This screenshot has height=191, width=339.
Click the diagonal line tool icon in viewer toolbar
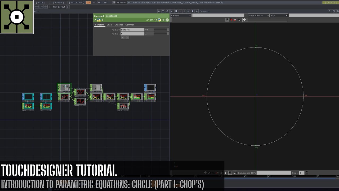point(239,20)
